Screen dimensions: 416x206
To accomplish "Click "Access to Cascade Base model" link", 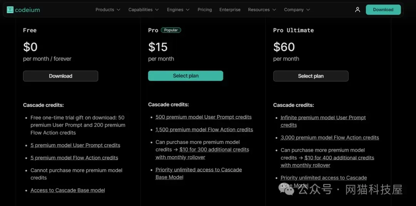I will [68, 190].
